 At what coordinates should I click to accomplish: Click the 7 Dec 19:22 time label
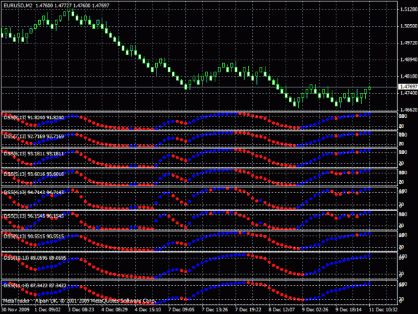coord(248,310)
